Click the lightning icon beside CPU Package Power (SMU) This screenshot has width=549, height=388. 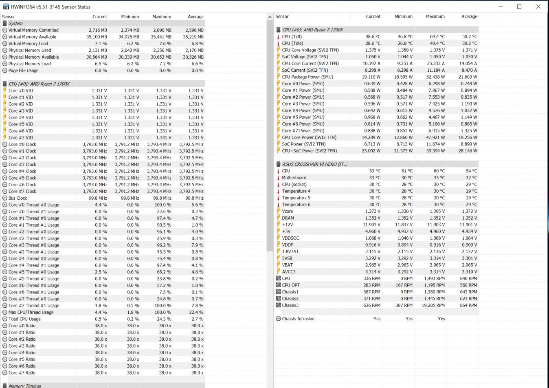coord(278,77)
